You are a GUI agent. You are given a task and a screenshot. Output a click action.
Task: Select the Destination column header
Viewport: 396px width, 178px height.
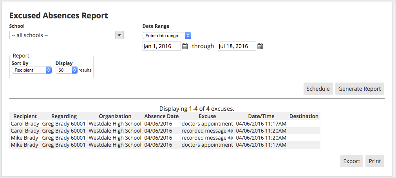[x=304, y=116]
